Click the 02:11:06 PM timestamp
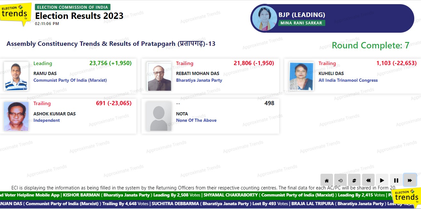This screenshot has height=209, width=421. [x=47, y=24]
